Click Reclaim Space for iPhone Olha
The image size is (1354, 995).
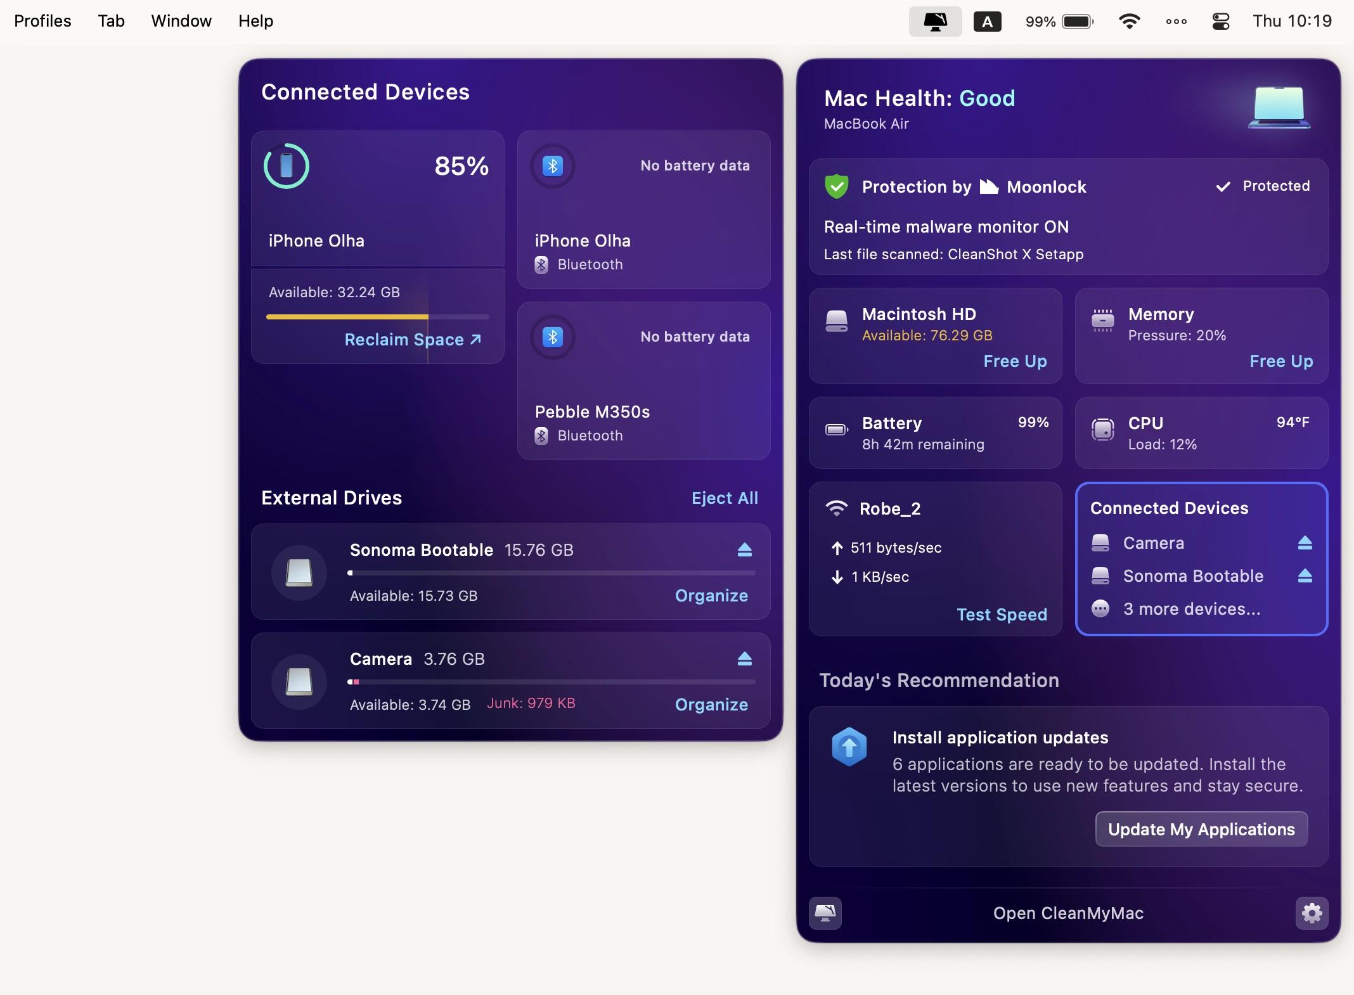(413, 340)
